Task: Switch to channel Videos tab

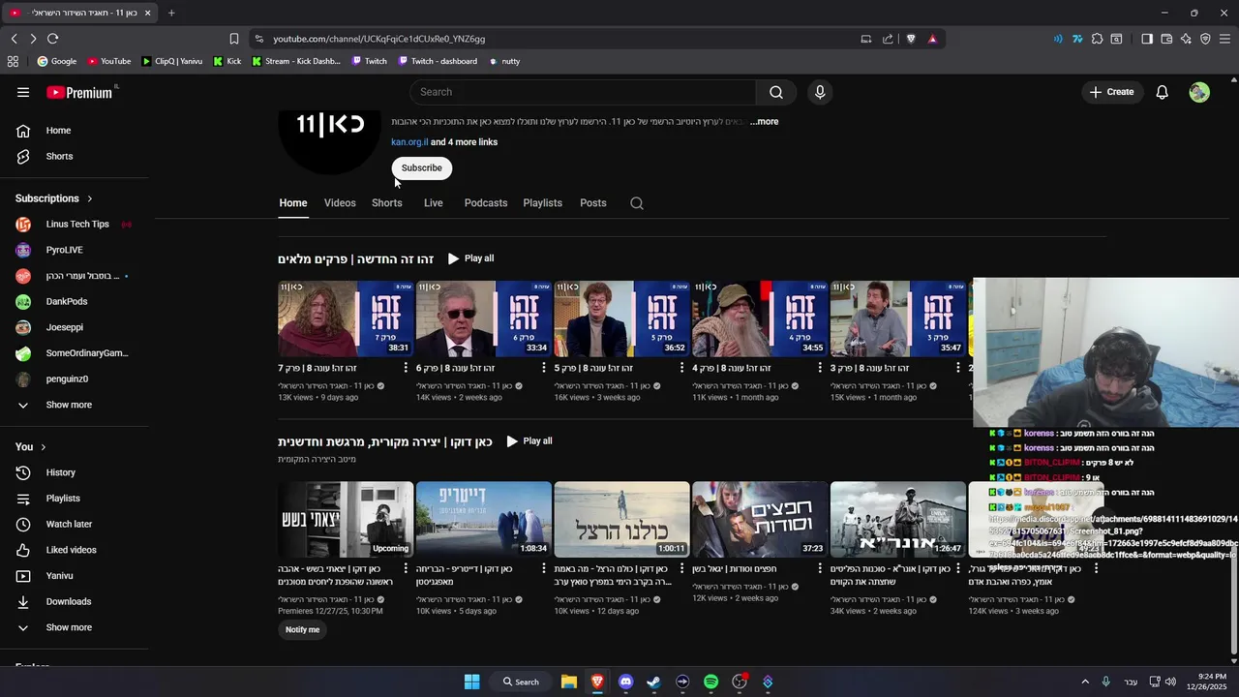Action: 340,203
